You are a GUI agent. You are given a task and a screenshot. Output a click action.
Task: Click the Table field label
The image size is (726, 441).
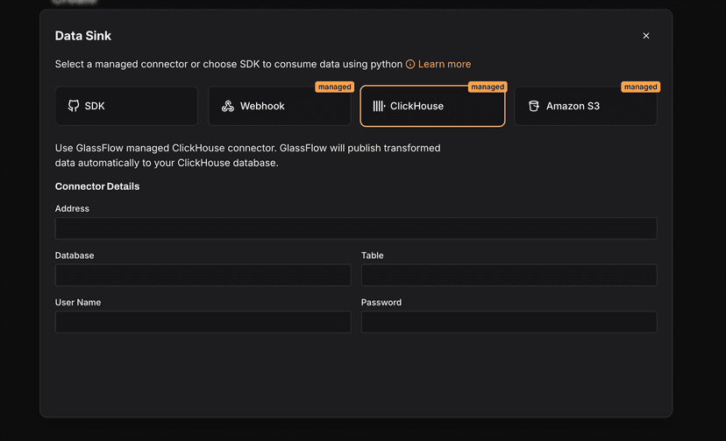click(x=373, y=255)
